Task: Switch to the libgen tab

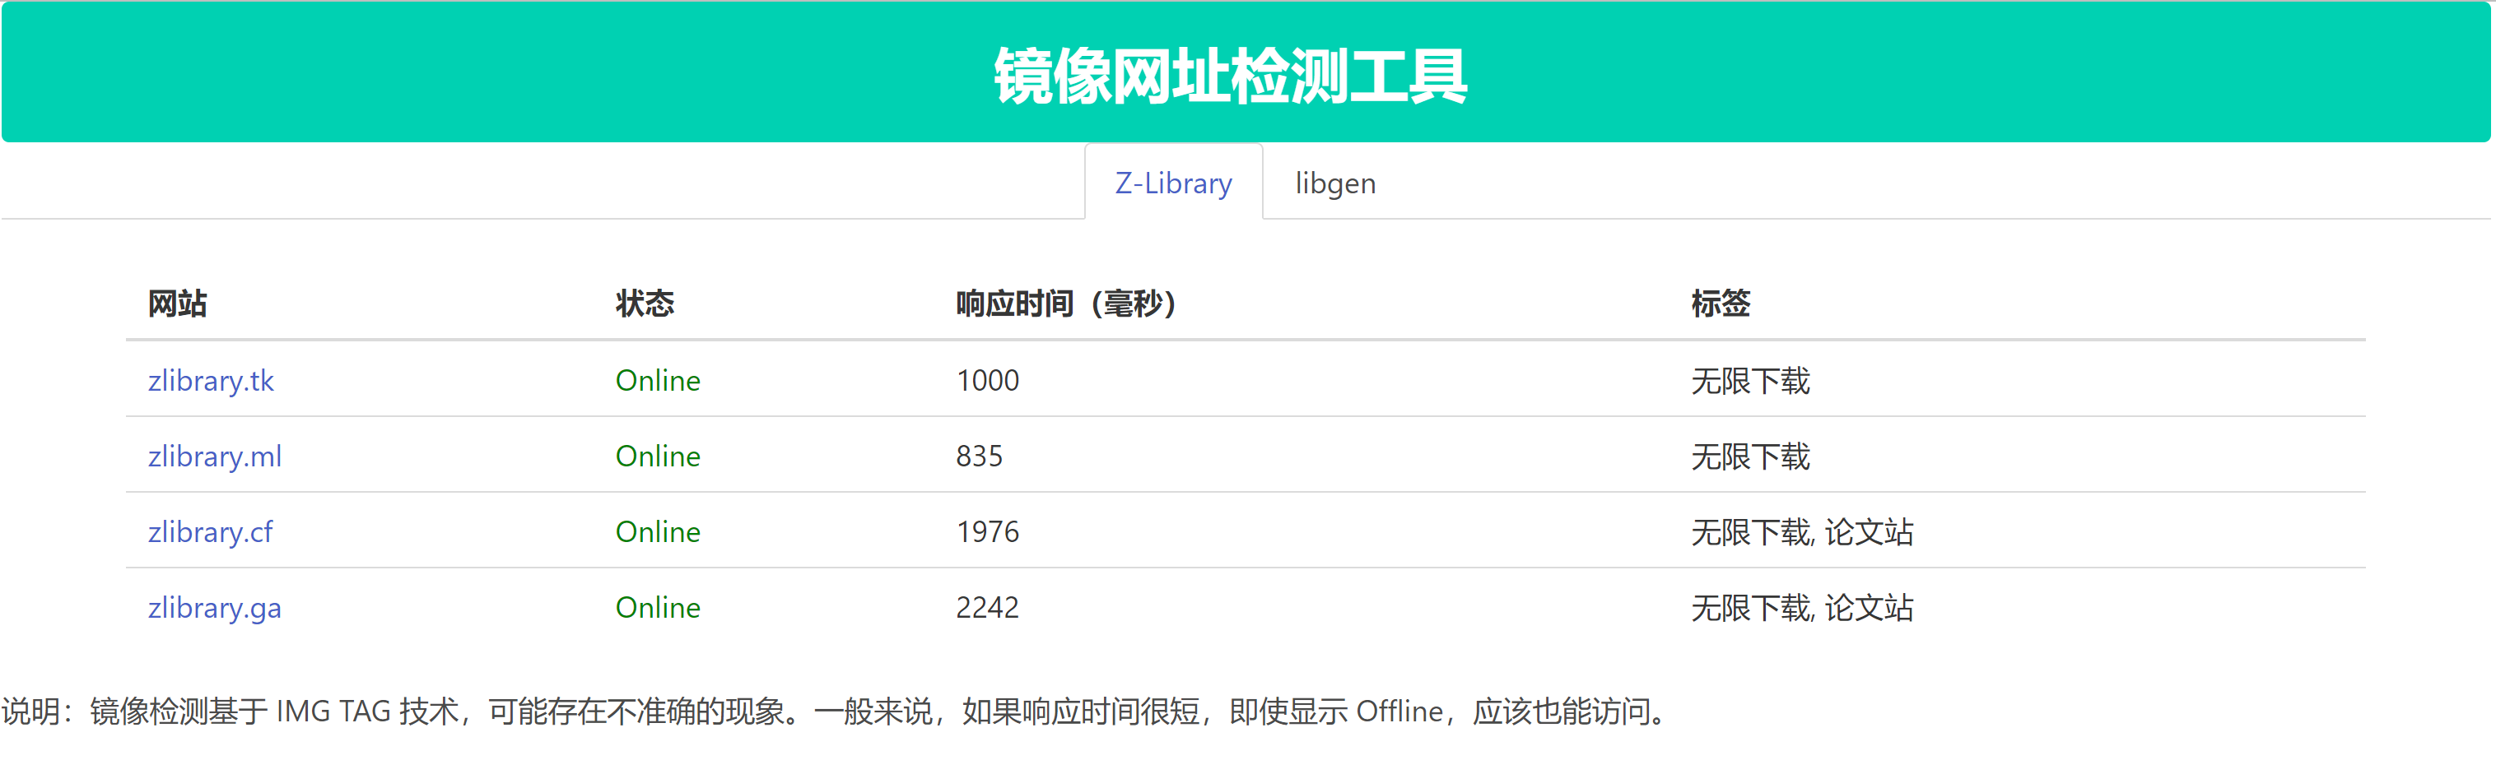Action: tap(1334, 183)
